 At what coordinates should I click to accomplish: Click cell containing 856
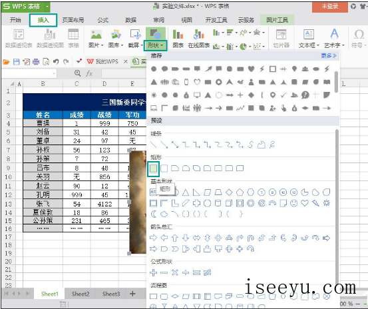coord(104,176)
